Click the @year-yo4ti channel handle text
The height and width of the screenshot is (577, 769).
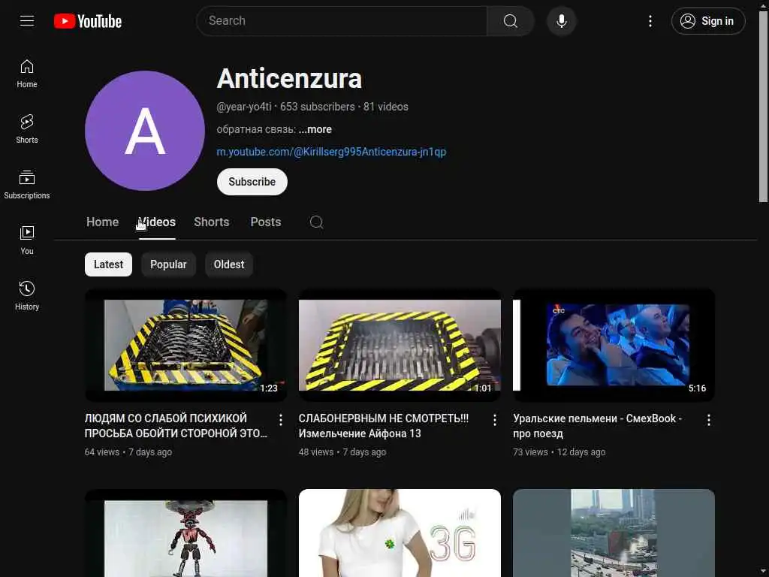(244, 107)
